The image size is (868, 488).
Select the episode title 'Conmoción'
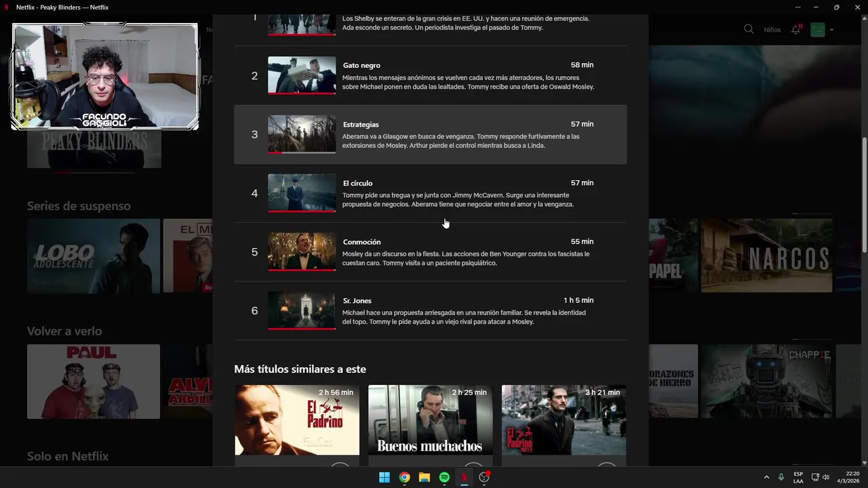[x=361, y=242]
